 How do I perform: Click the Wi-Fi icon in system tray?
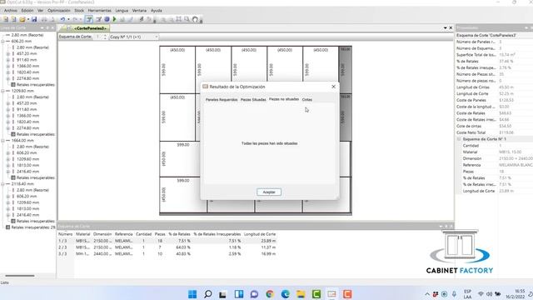pos(481,294)
